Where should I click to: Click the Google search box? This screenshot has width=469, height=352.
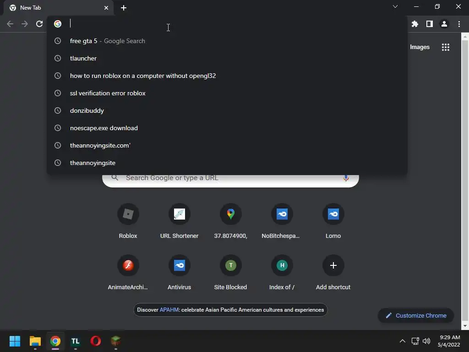point(230,181)
